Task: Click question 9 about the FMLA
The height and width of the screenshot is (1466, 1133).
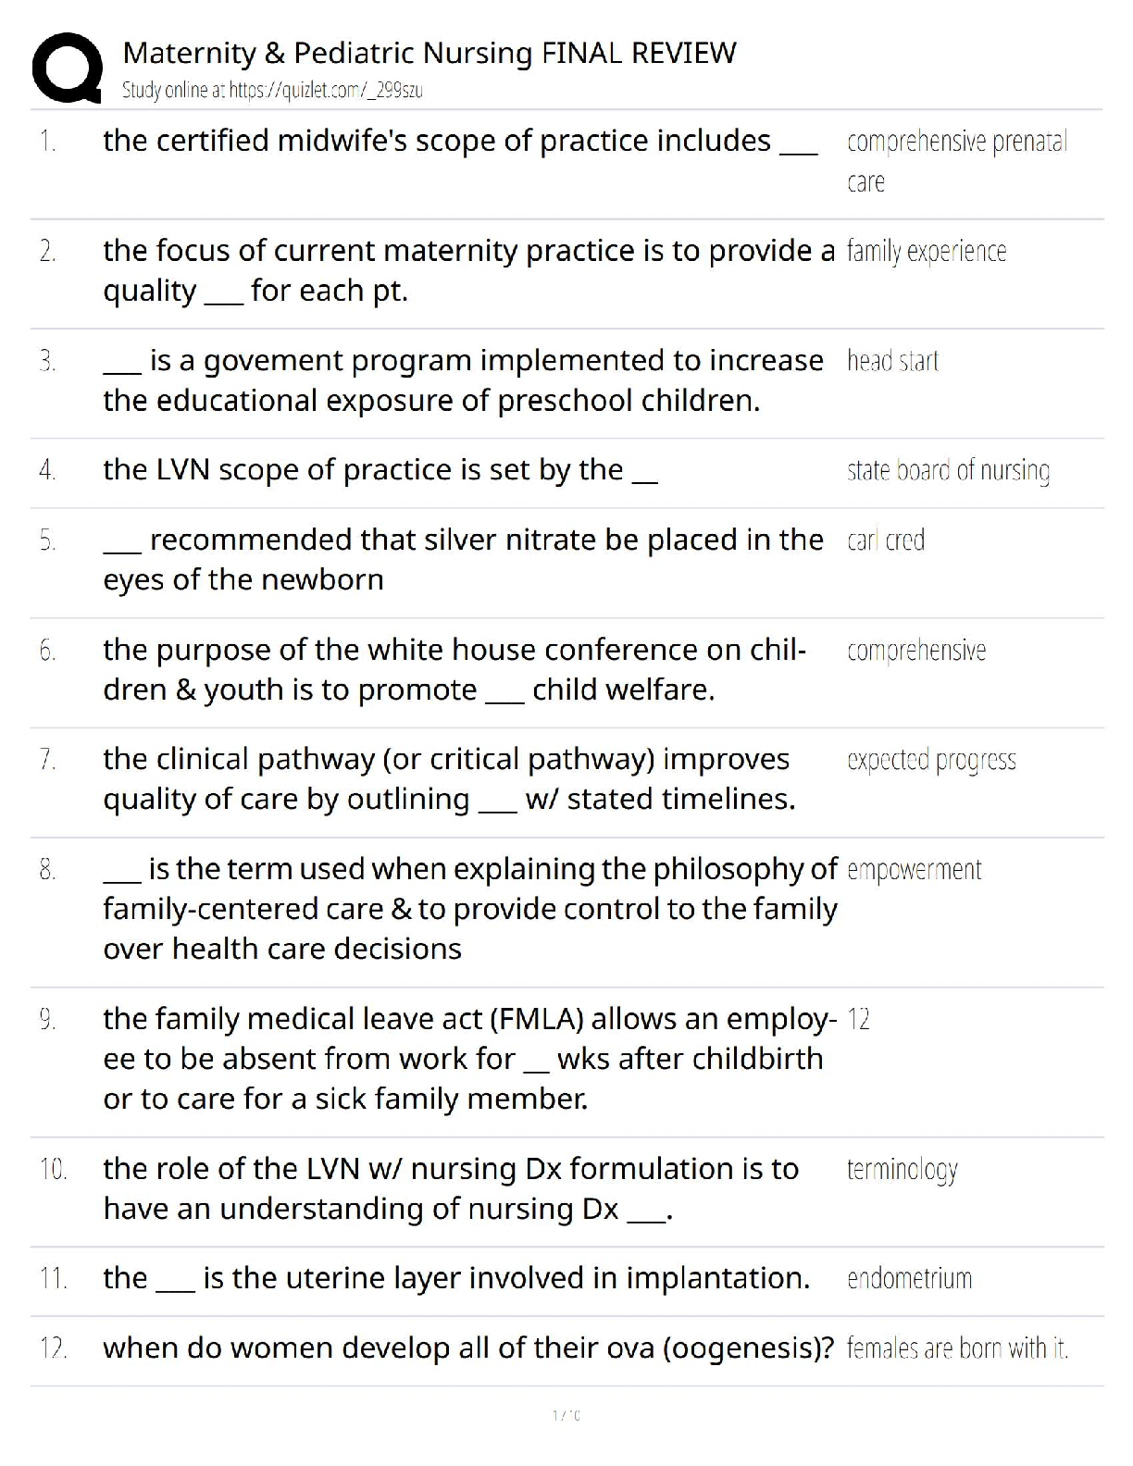Action: click(467, 1059)
